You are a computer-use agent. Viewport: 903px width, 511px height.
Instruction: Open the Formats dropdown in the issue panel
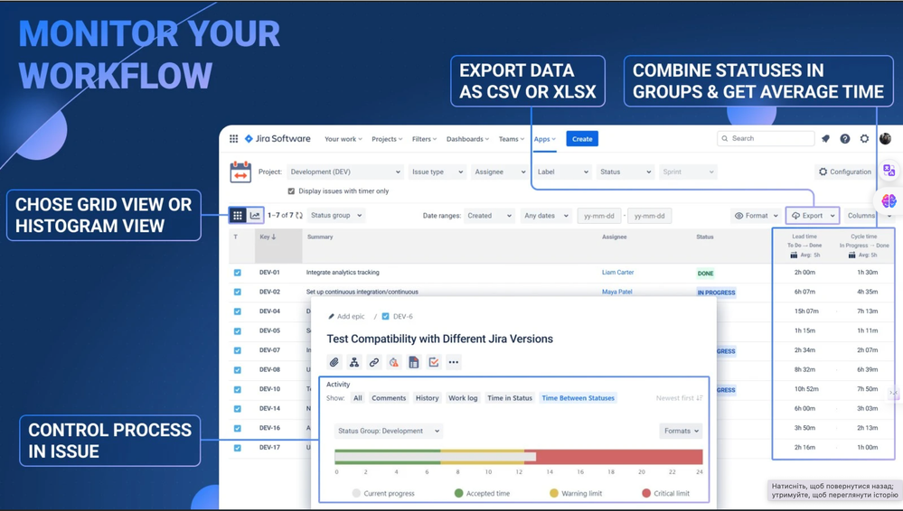tap(681, 431)
